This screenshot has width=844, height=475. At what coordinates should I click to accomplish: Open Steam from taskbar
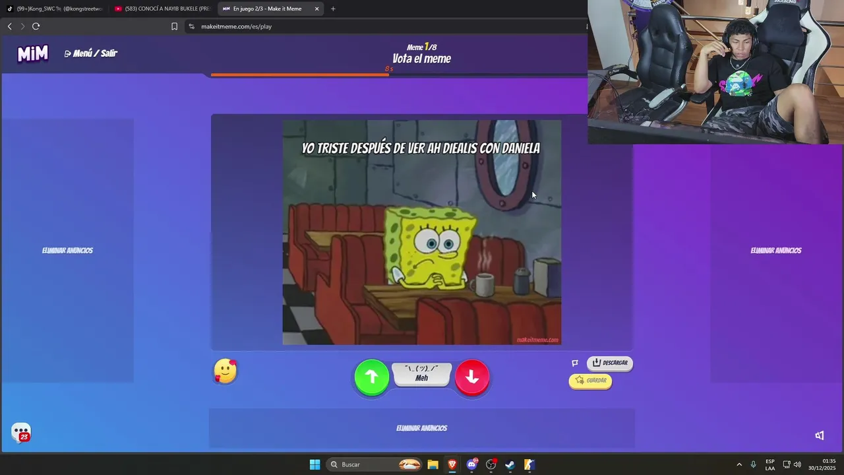510,464
